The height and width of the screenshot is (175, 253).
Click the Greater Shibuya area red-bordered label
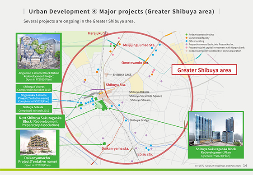(204, 69)
